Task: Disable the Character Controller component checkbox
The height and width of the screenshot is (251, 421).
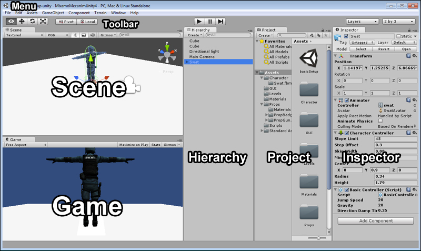Action: [347, 133]
